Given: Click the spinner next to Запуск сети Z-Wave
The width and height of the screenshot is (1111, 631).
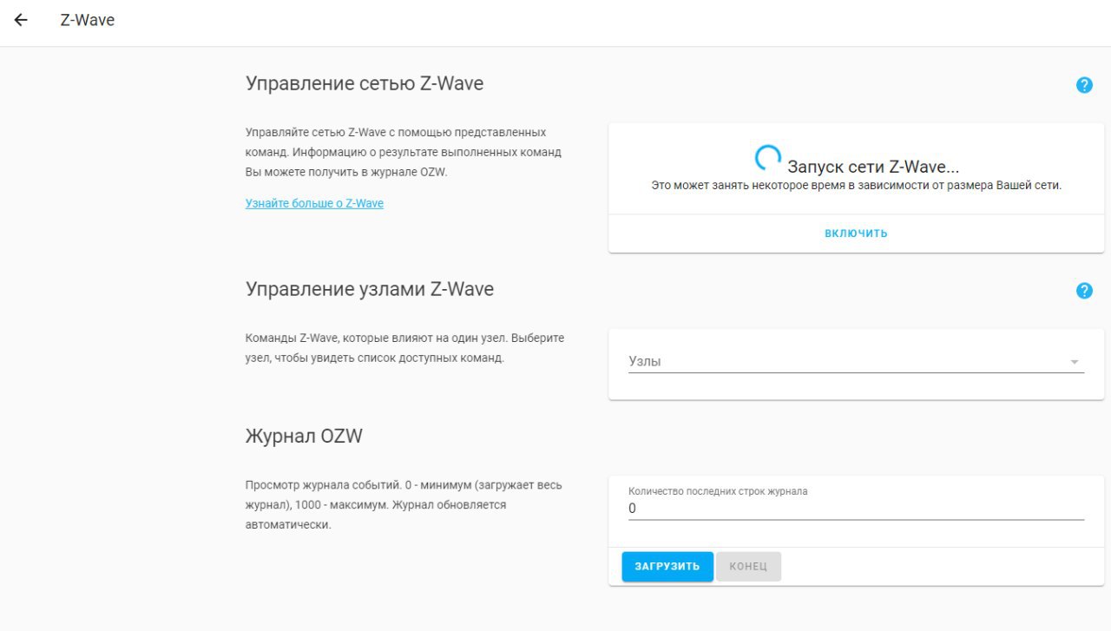Looking at the screenshot, I should pyautogui.click(x=768, y=158).
